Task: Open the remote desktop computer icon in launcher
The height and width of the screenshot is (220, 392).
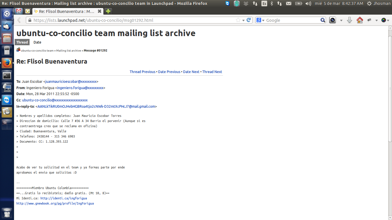Action: [7, 88]
